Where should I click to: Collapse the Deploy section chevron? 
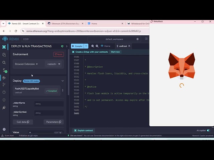(63, 81)
